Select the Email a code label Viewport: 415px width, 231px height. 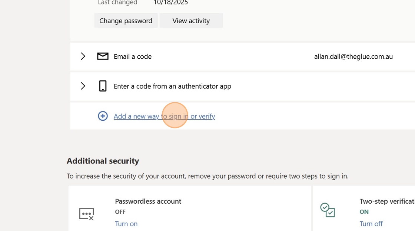click(132, 56)
